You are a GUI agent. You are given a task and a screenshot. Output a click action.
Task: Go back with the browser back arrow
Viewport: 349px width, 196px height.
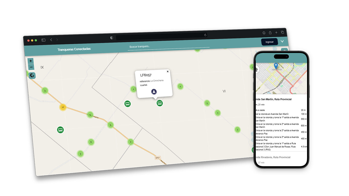pos(51,40)
